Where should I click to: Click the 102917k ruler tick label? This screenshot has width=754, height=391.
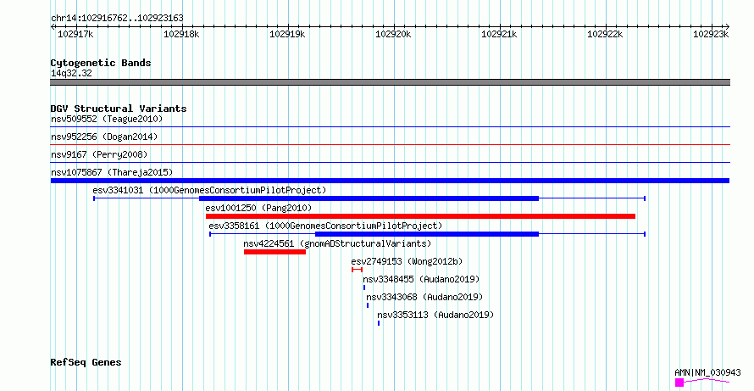tap(75, 34)
